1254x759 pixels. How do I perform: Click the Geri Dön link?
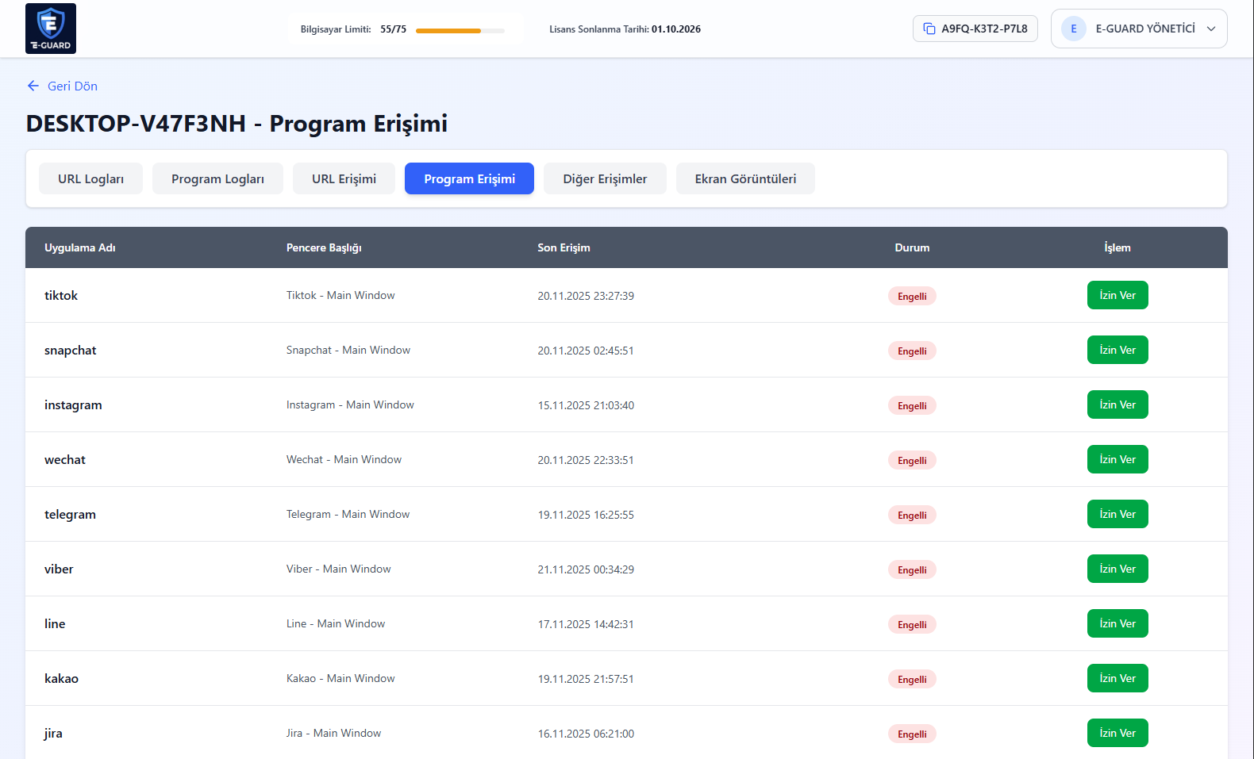72,86
